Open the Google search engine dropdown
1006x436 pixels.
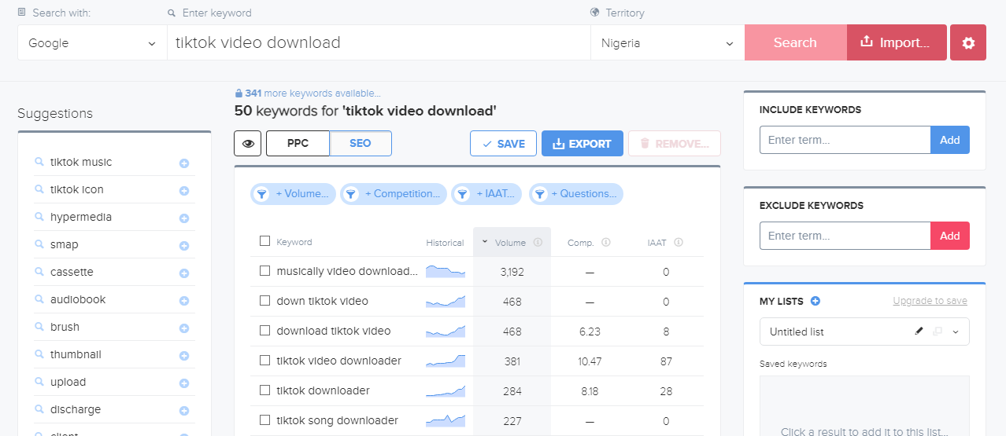point(92,43)
